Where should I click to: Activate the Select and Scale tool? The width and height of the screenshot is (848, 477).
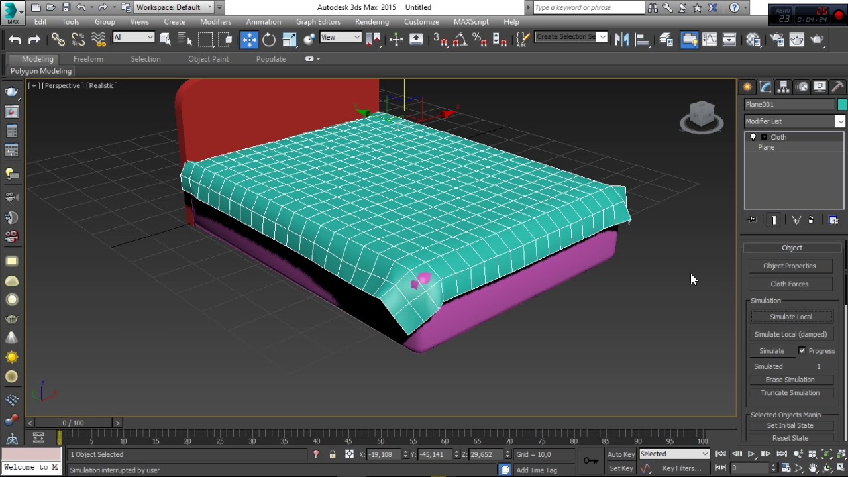(x=289, y=40)
